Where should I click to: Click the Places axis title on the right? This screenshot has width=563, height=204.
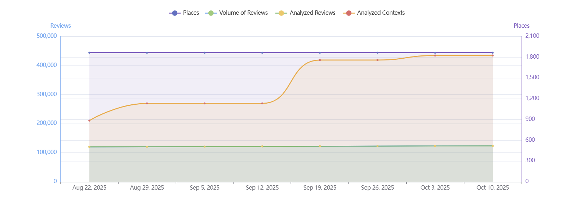click(522, 26)
